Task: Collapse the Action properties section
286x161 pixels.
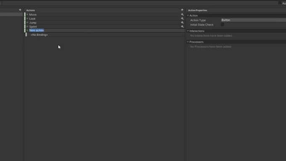Action: 188,16
